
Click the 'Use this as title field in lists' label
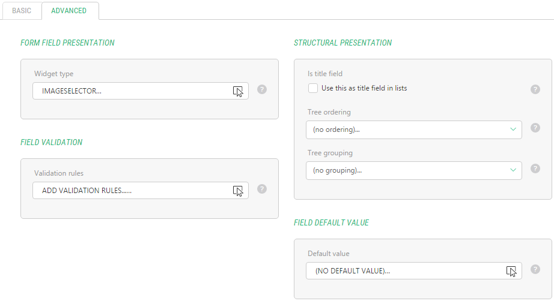364,88
